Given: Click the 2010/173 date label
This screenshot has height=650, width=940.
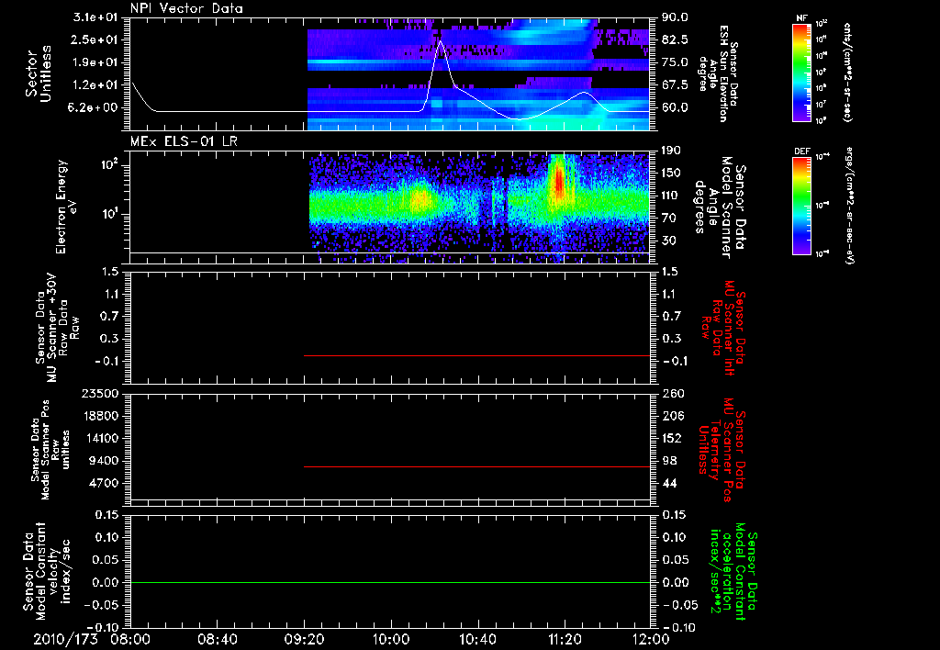Looking at the screenshot, I should pyautogui.click(x=65, y=639).
